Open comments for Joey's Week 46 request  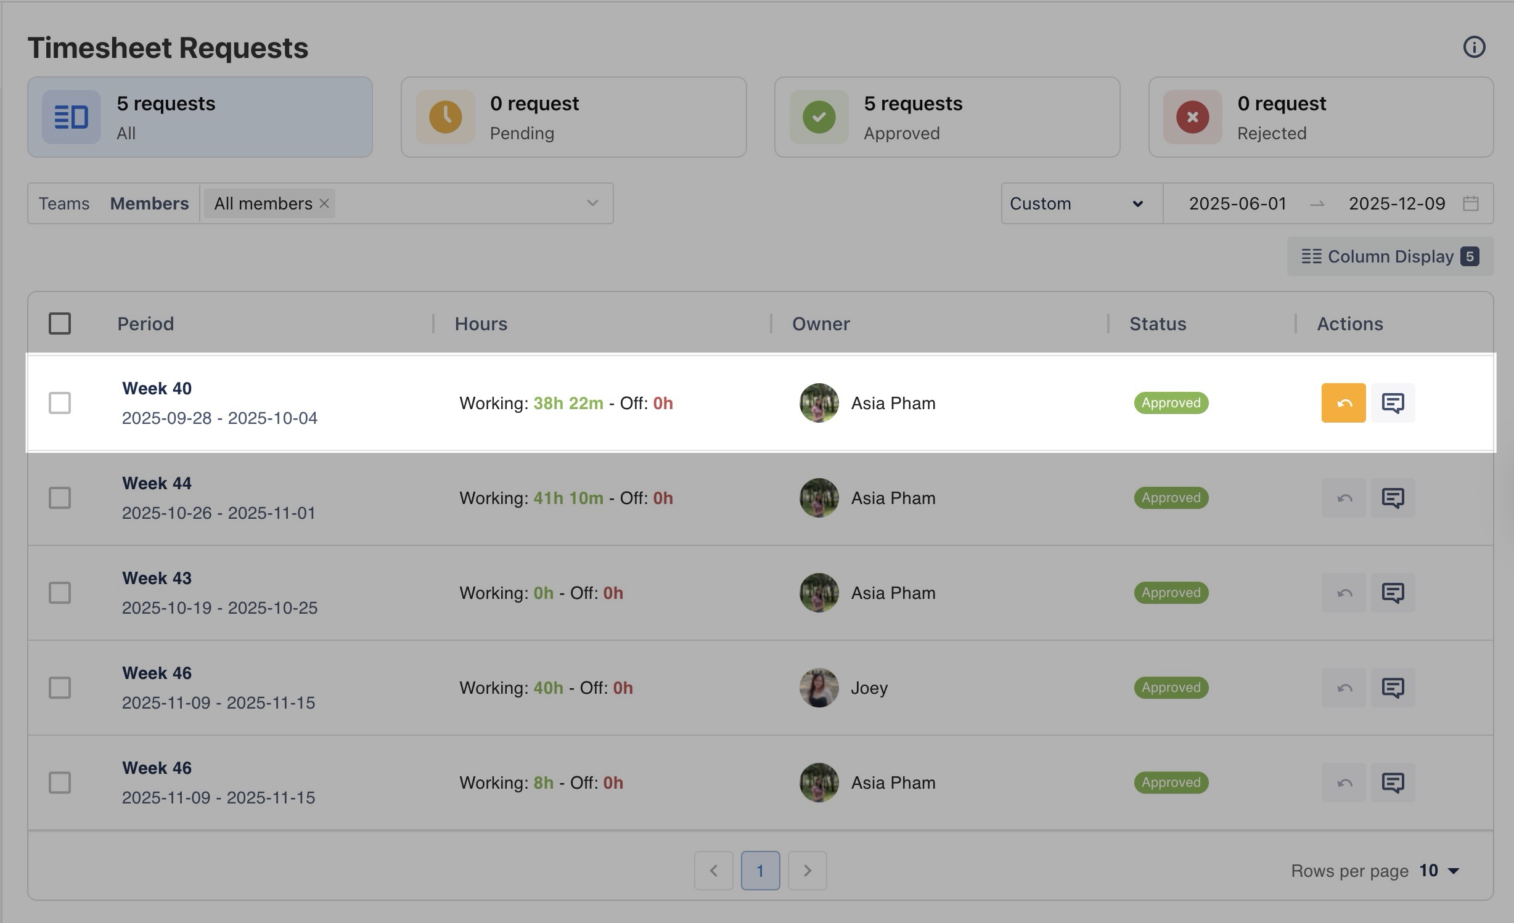pyautogui.click(x=1393, y=688)
